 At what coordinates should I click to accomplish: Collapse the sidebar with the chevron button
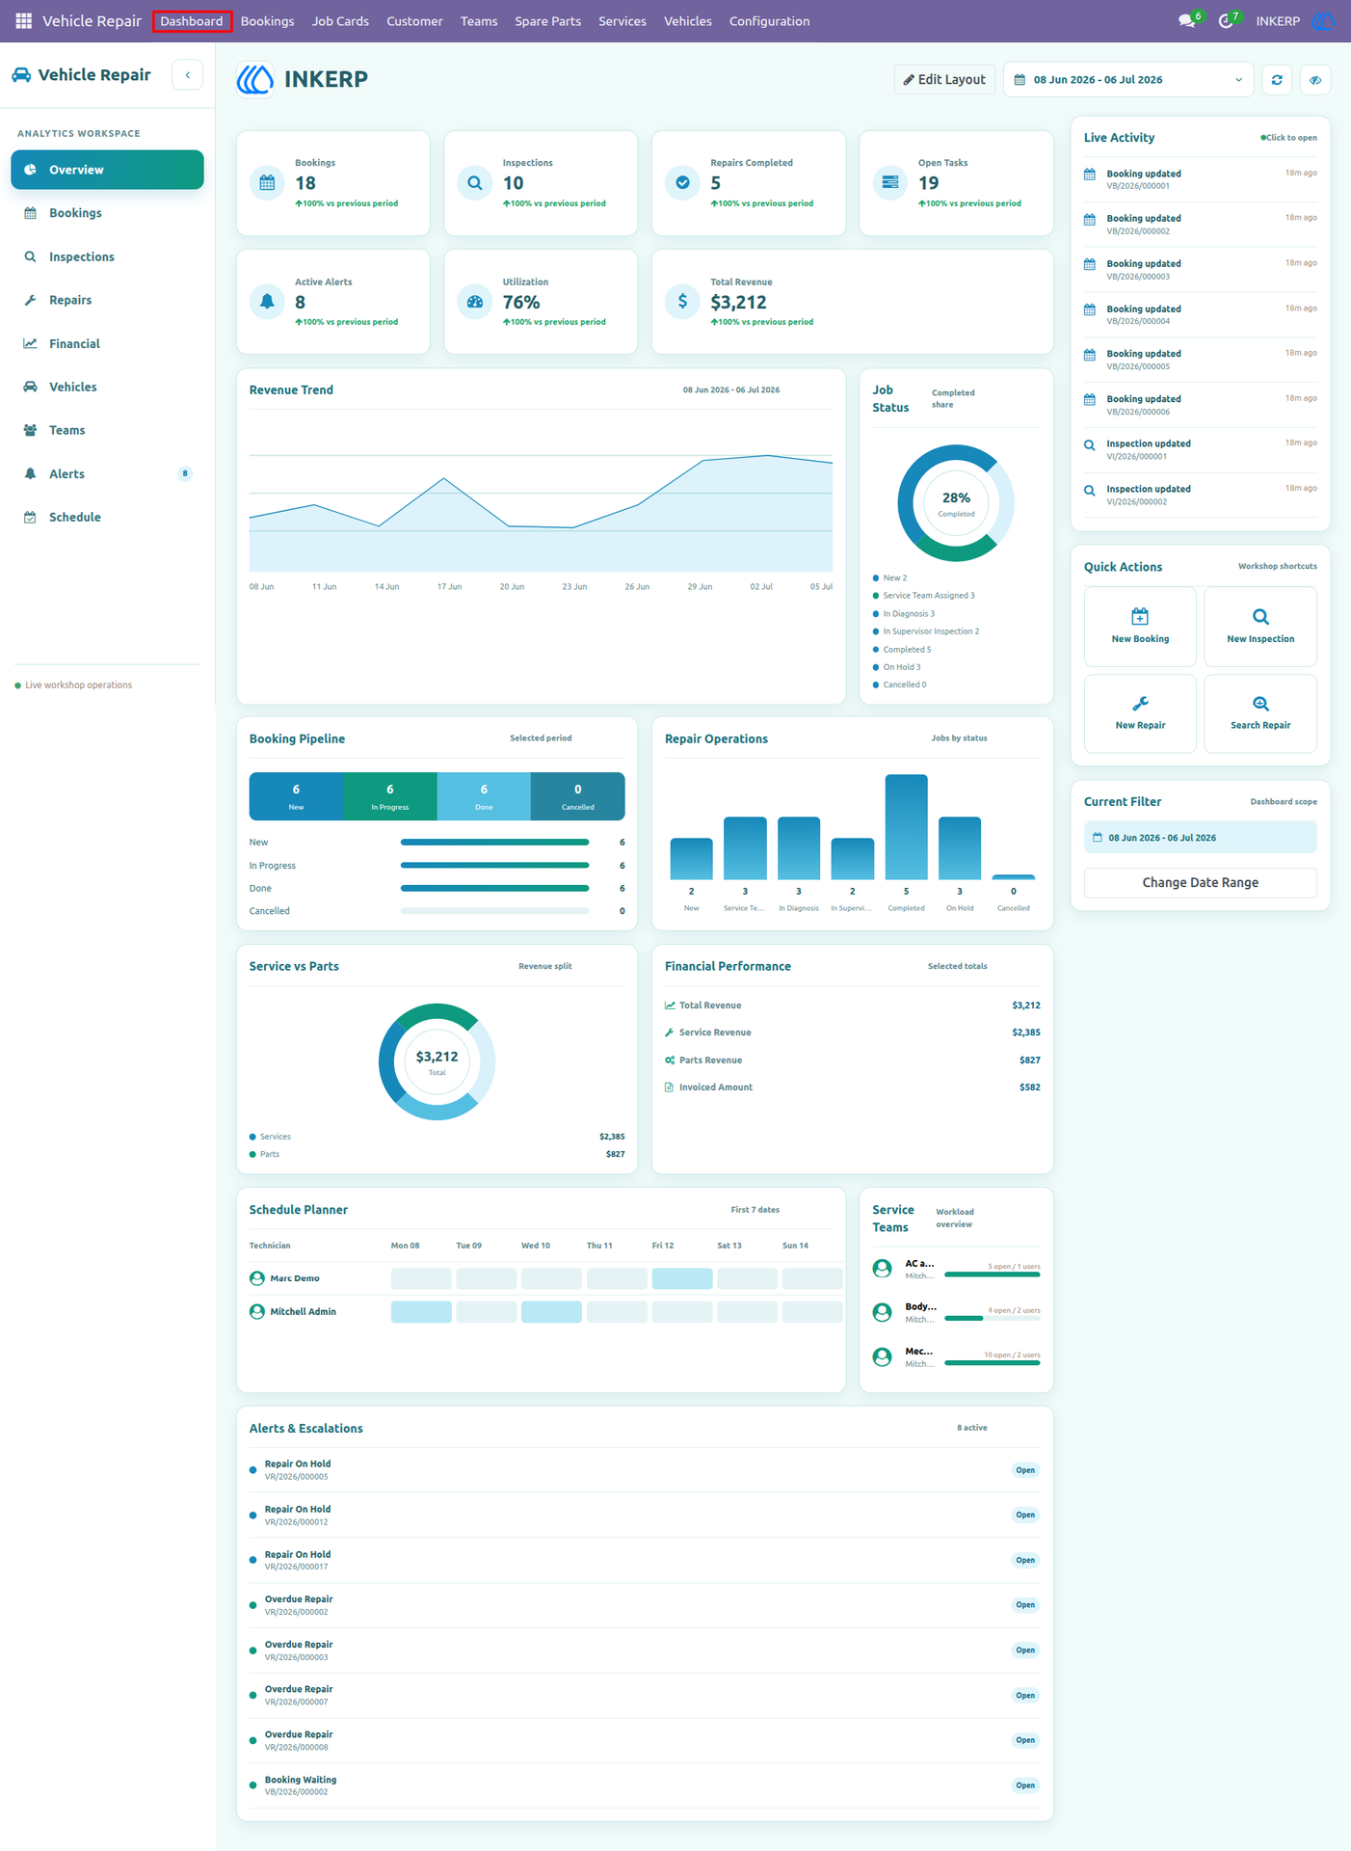pos(187,75)
